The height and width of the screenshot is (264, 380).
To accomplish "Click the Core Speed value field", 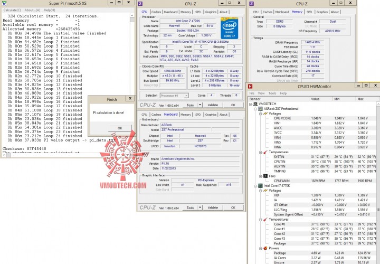I will click(x=172, y=71).
